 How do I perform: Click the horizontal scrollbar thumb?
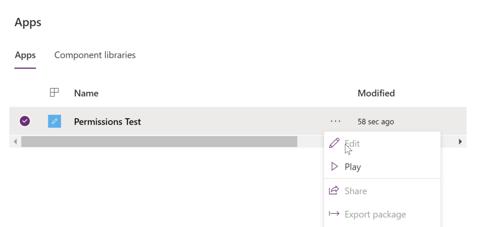159,142
